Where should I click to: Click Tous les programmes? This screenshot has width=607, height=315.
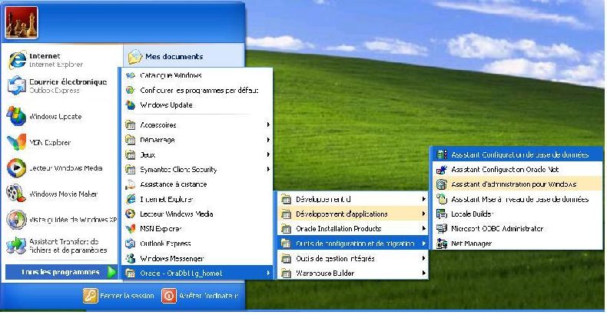click(x=61, y=272)
